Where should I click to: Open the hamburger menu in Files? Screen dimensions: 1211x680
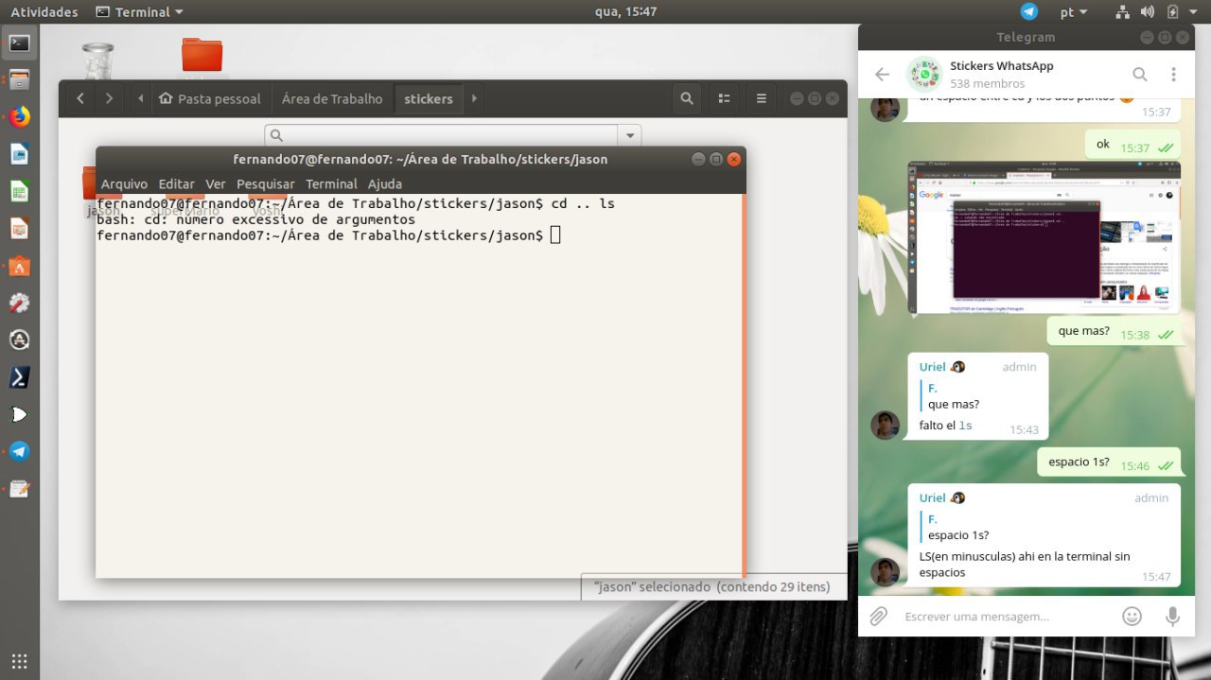(761, 98)
